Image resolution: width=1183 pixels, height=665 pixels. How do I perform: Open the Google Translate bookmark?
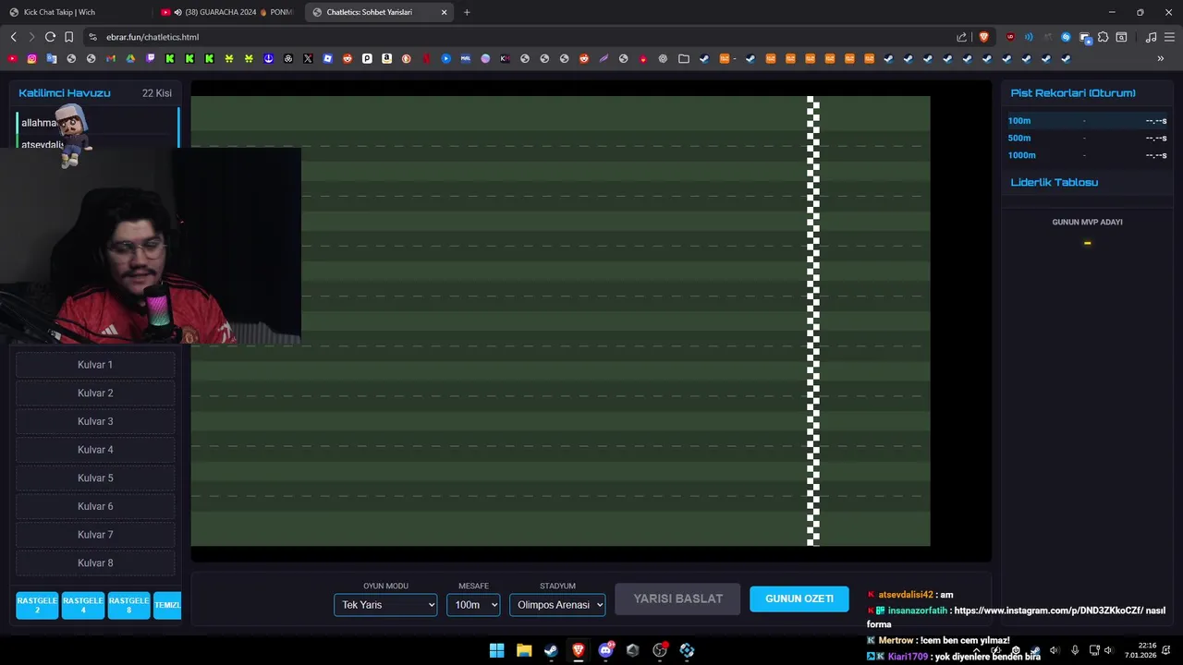pos(52,58)
